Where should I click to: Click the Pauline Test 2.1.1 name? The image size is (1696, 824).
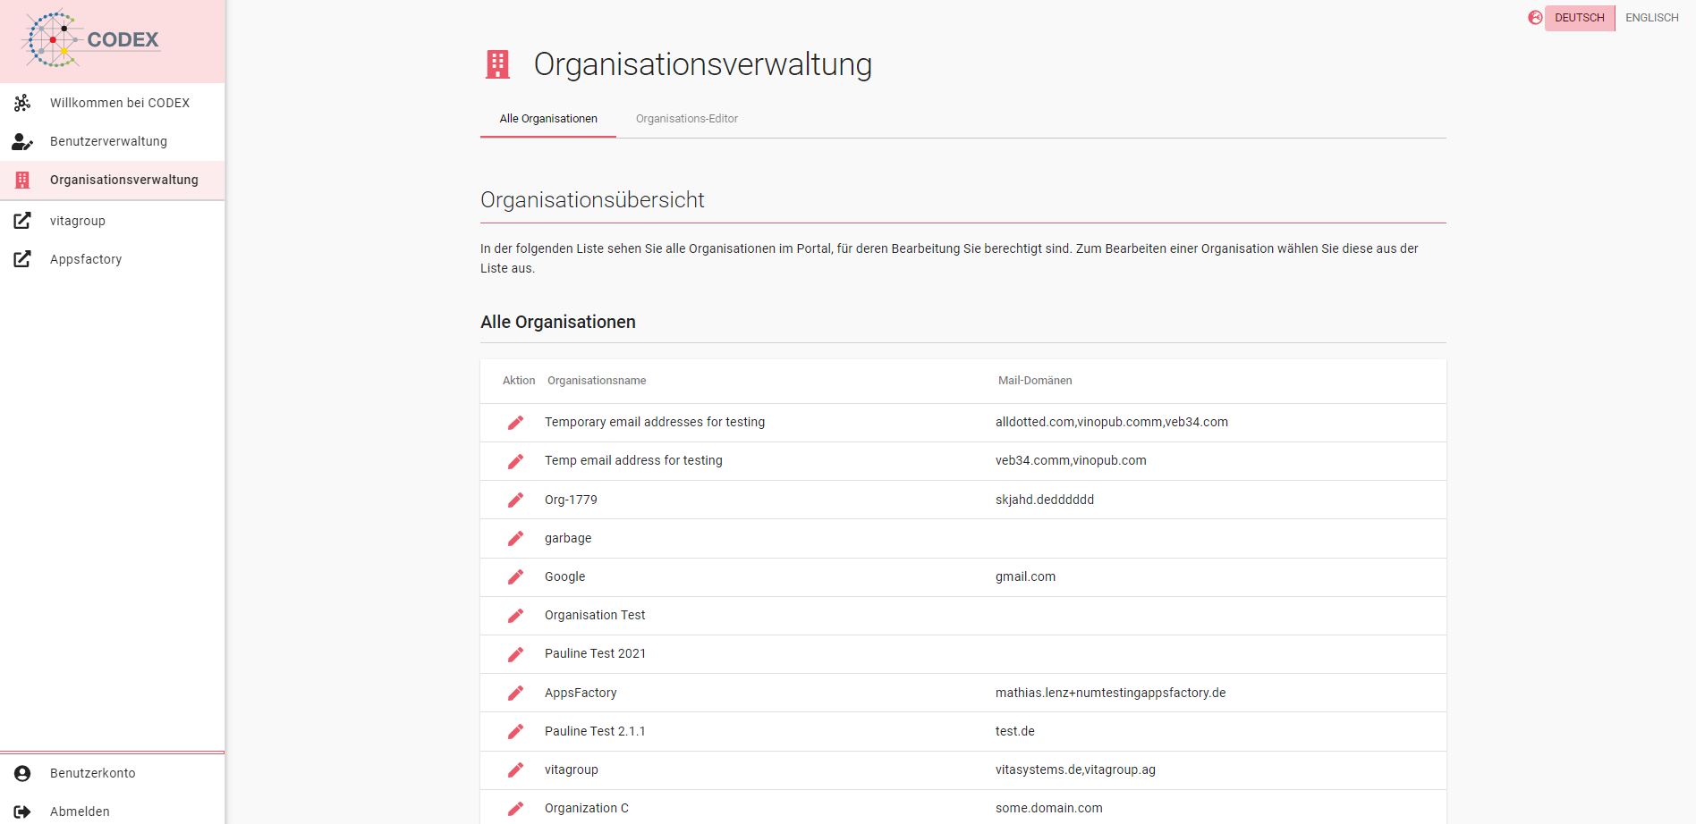[x=595, y=731]
